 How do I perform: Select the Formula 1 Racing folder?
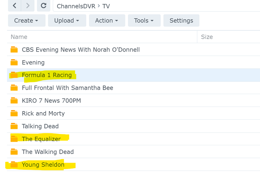click(x=47, y=75)
